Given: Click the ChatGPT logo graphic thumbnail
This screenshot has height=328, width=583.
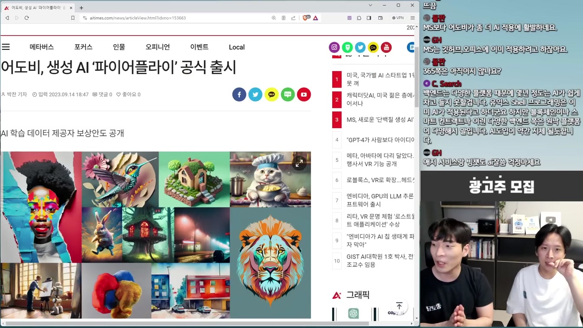Looking at the screenshot, I should (x=354, y=313).
